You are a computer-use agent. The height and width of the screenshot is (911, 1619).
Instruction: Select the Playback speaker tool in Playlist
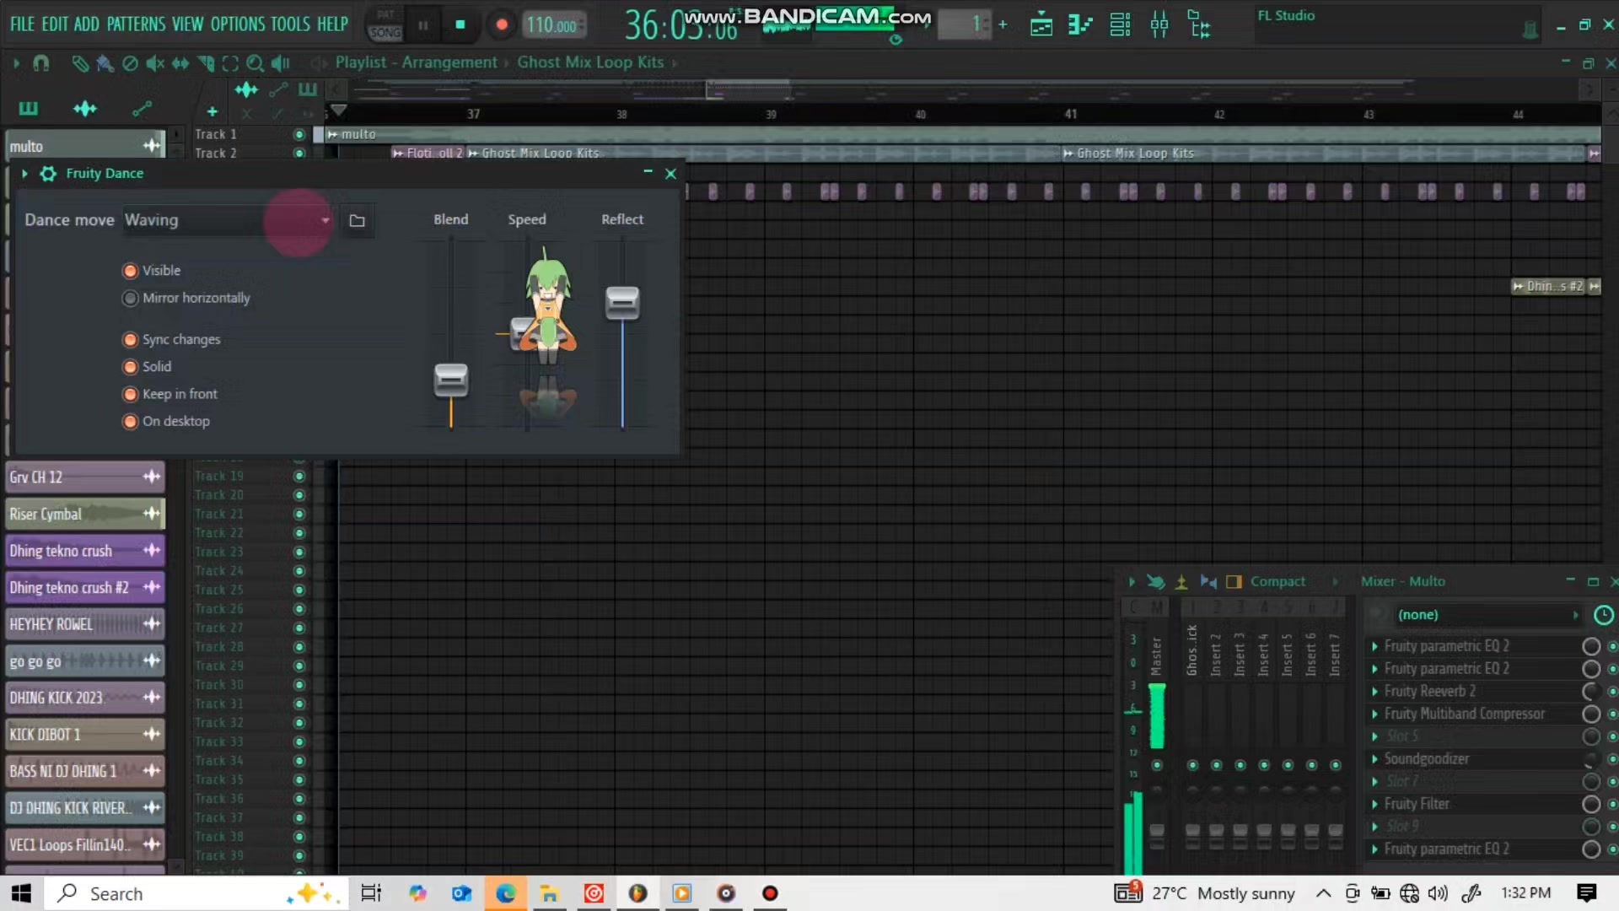click(280, 63)
